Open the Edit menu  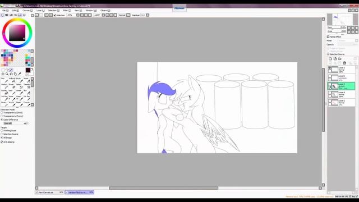15,11
